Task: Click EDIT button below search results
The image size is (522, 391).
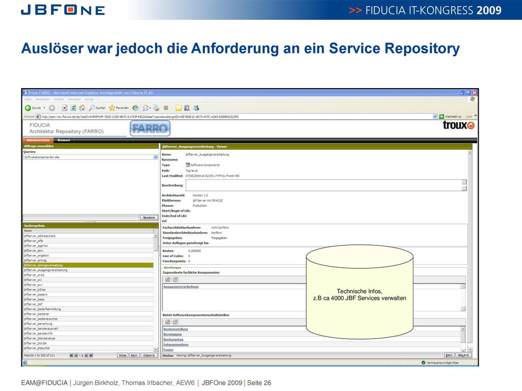Action: click(x=134, y=355)
